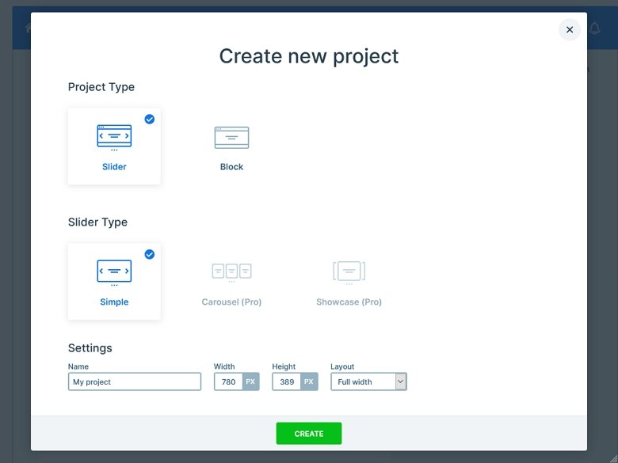This screenshot has height=463, width=618.
Task: Select the Simple slider type card
Action: [x=114, y=282]
